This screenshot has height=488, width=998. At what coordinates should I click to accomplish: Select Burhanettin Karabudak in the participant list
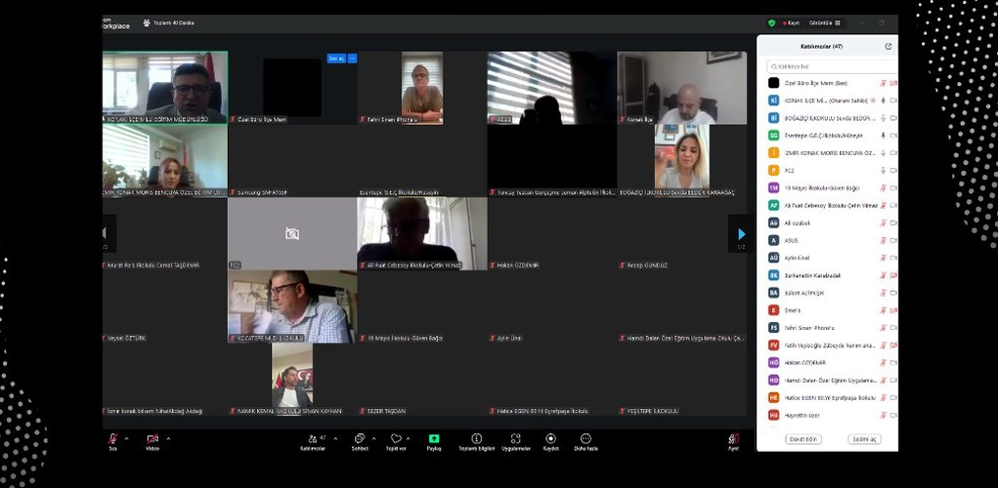coord(813,275)
